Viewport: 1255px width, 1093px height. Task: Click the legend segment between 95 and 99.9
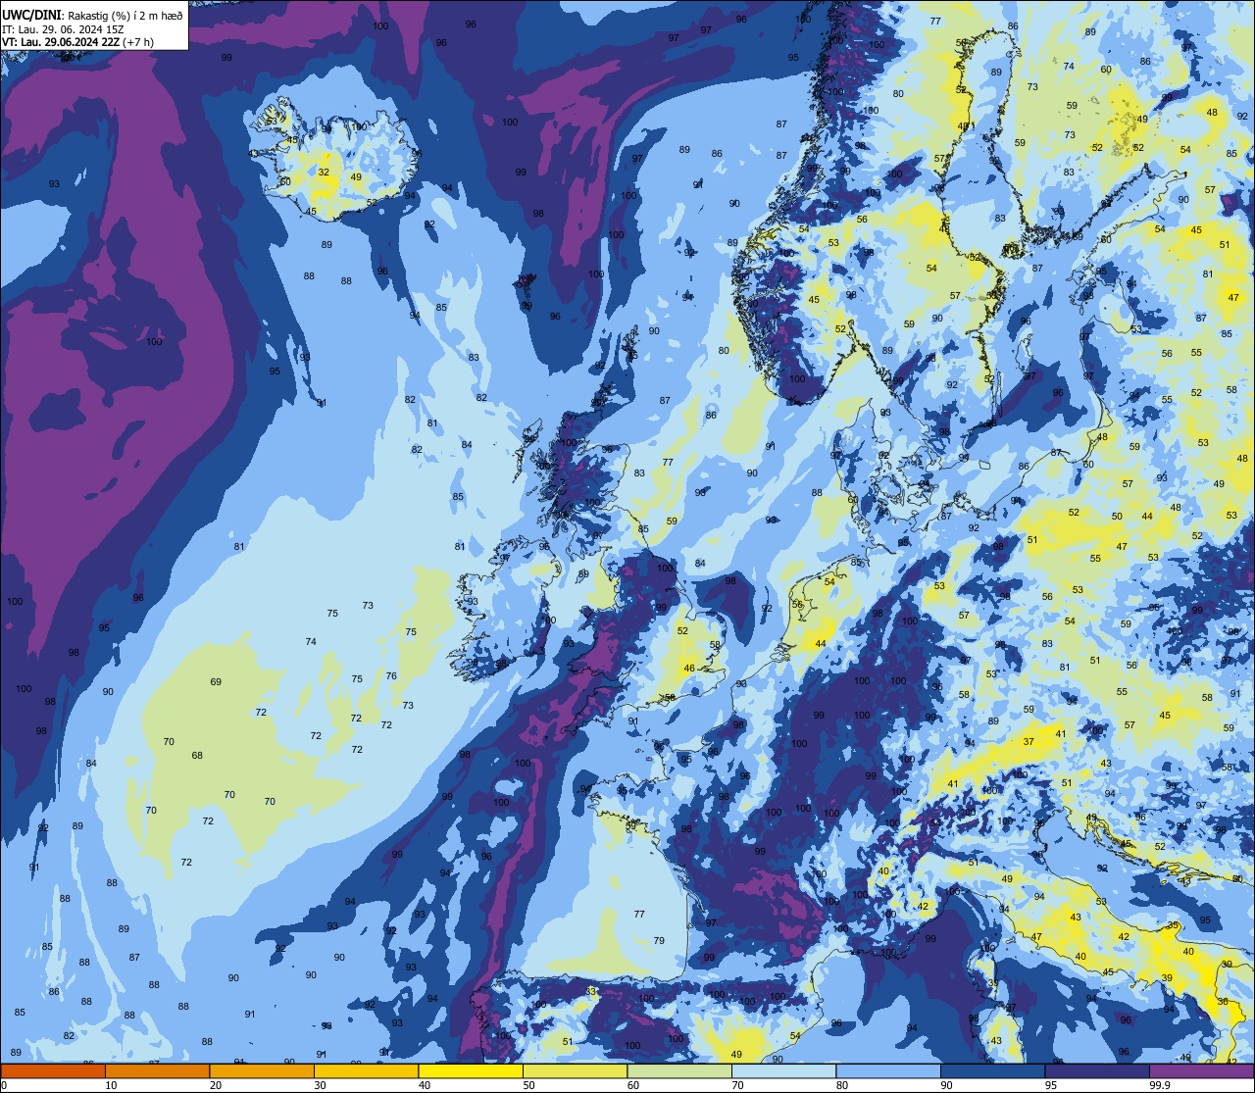pos(1097,1070)
